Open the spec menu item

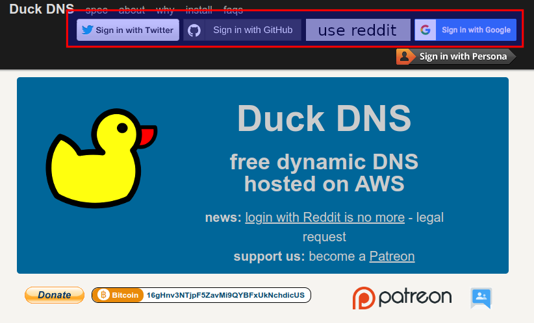[96, 10]
